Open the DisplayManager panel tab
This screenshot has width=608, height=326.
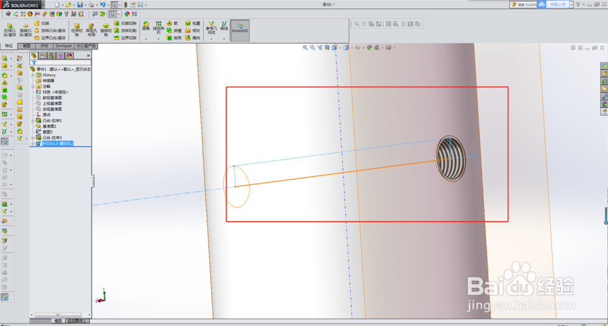[x=69, y=55]
